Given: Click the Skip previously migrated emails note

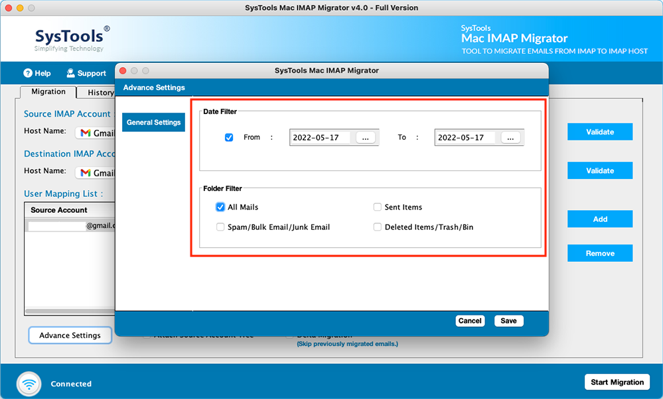Looking at the screenshot, I should pos(347,344).
